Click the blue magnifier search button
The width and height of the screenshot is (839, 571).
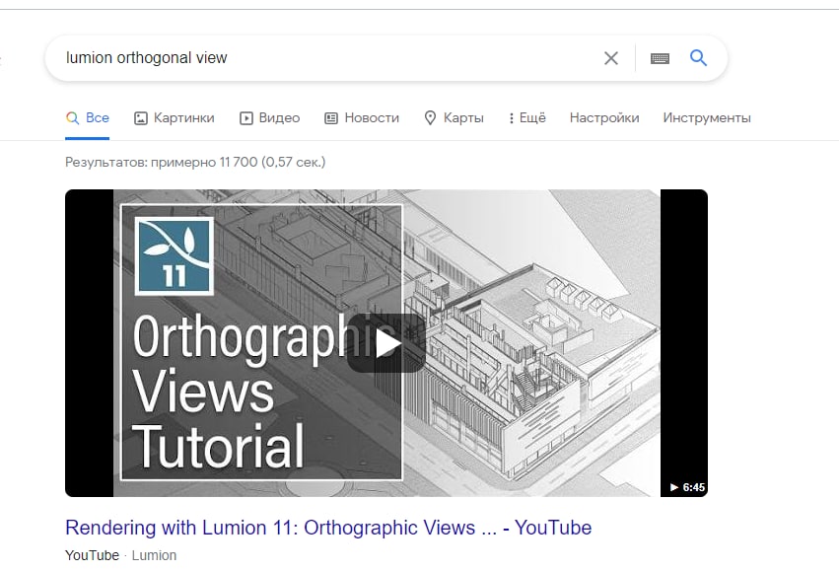(x=698, y=58)
